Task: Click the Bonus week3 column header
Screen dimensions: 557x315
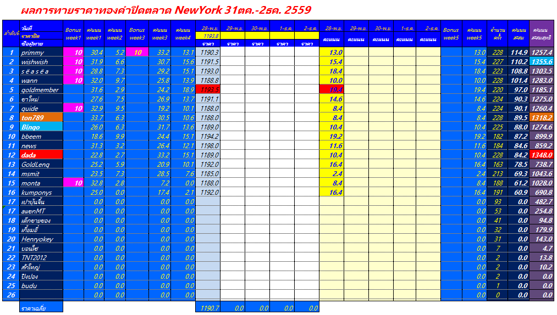Action: [137, 33]
